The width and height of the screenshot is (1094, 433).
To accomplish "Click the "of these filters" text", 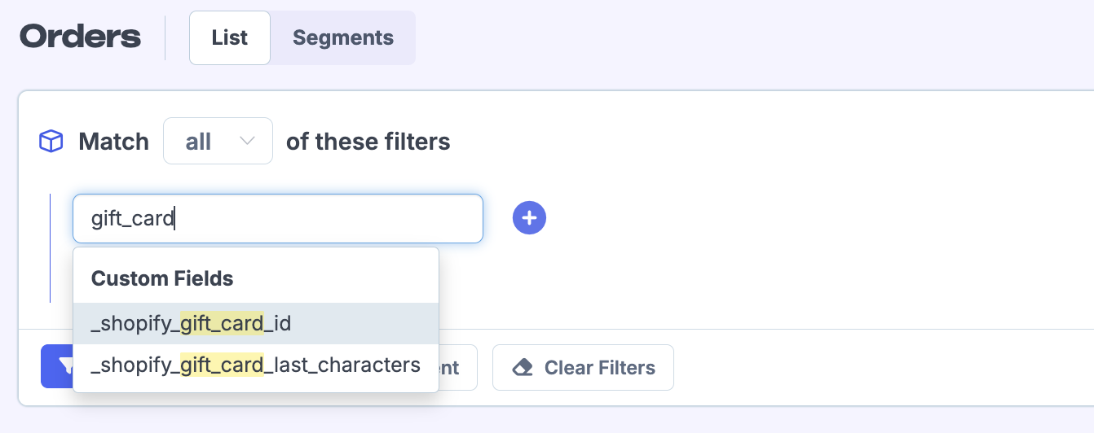I will pos(368,142).
